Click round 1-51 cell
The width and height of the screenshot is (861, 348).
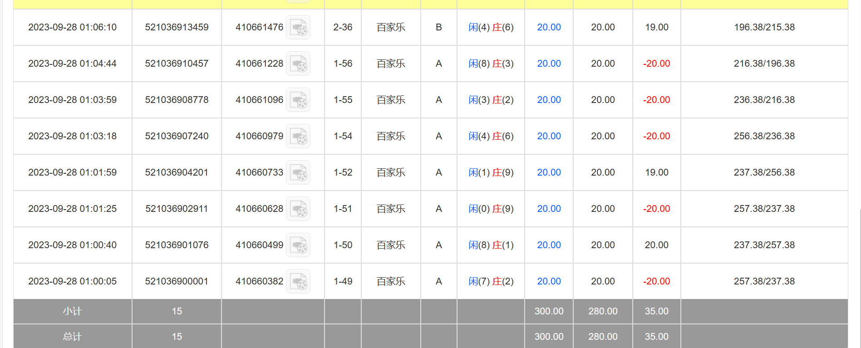[343, 209]
